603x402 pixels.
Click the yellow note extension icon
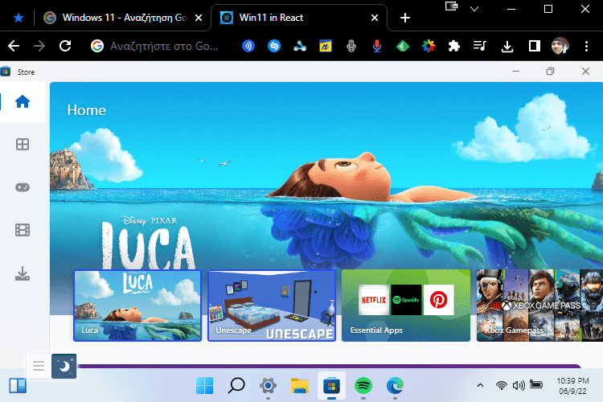(326, 46)
